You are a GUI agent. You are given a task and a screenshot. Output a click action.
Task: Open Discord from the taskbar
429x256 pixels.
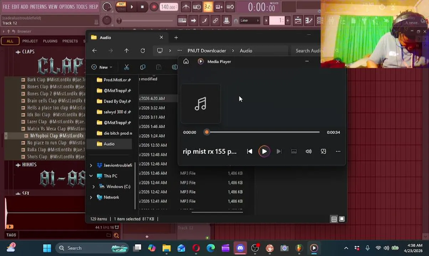click(x=240, y=248)
